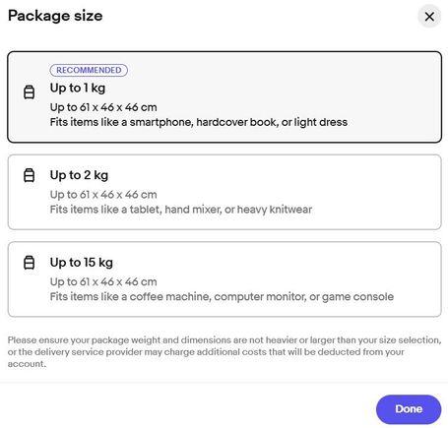
Task: Click the package icon beside Up to 1 kg
Action: click(29, 92)
